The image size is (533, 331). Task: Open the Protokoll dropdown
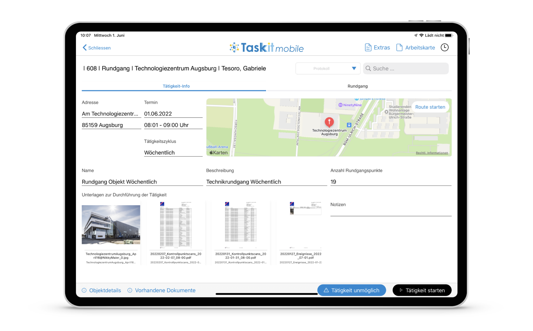pos(328,68)
